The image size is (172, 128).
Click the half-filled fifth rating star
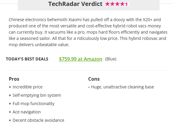[x=128, y=4]
